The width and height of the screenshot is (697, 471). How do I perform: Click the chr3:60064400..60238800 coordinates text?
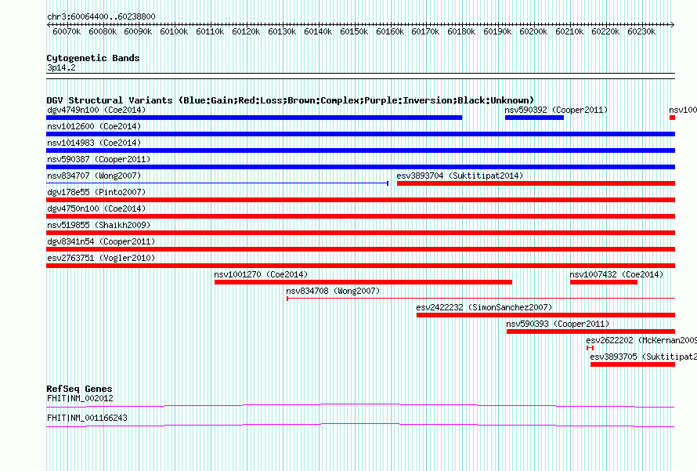[x=101, y=16]
